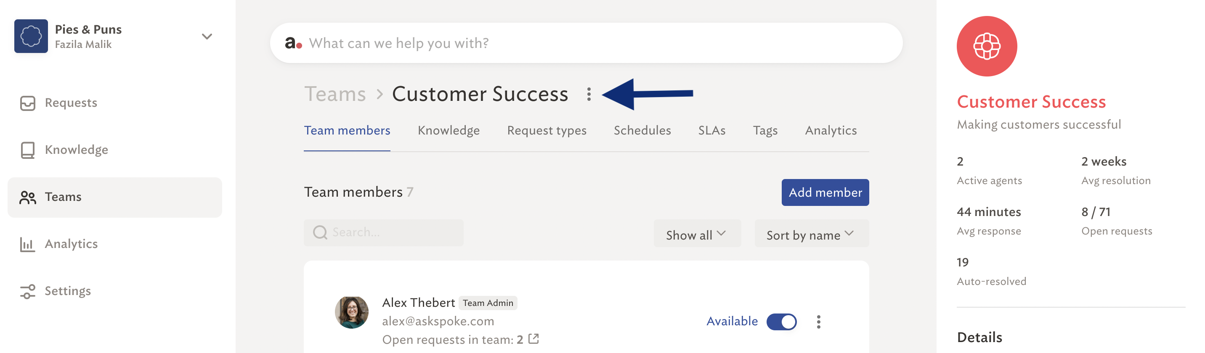1205x353 pixels.
Task: Switch to the Team members tab
Action: [347, 130]
